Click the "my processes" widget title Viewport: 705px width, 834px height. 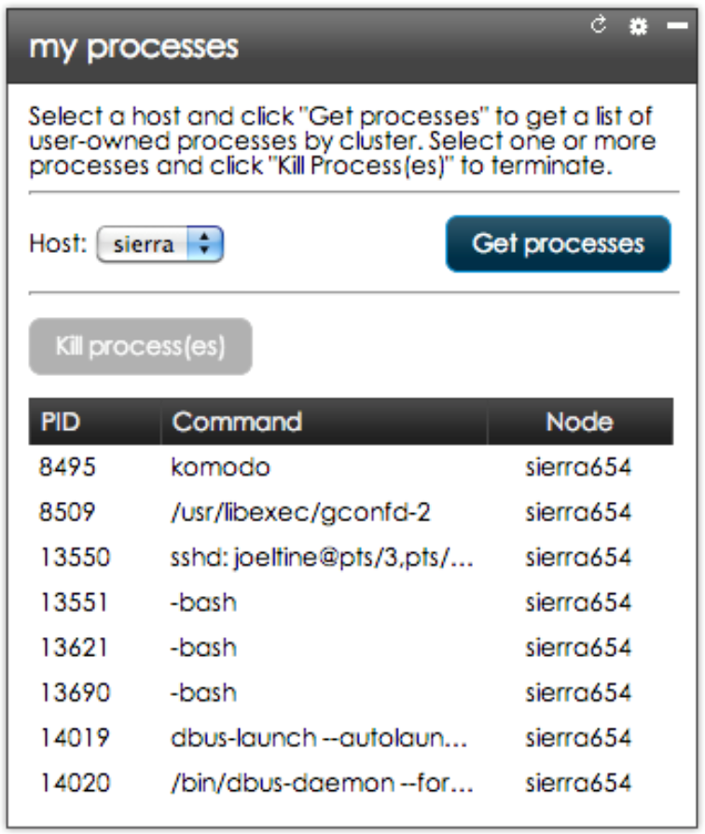pos(133,47)
